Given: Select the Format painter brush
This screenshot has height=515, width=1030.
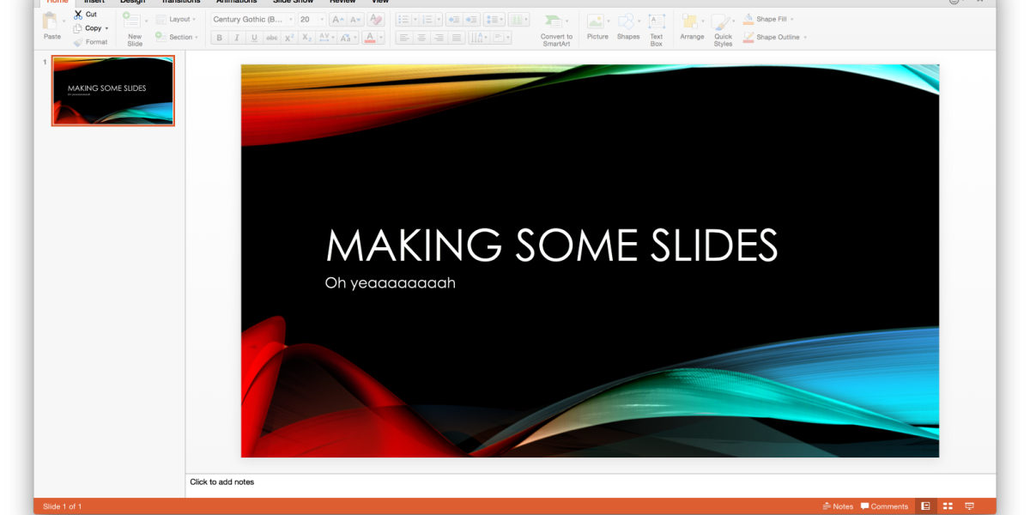Looking at the screenshot, I should tap(78, 42).
